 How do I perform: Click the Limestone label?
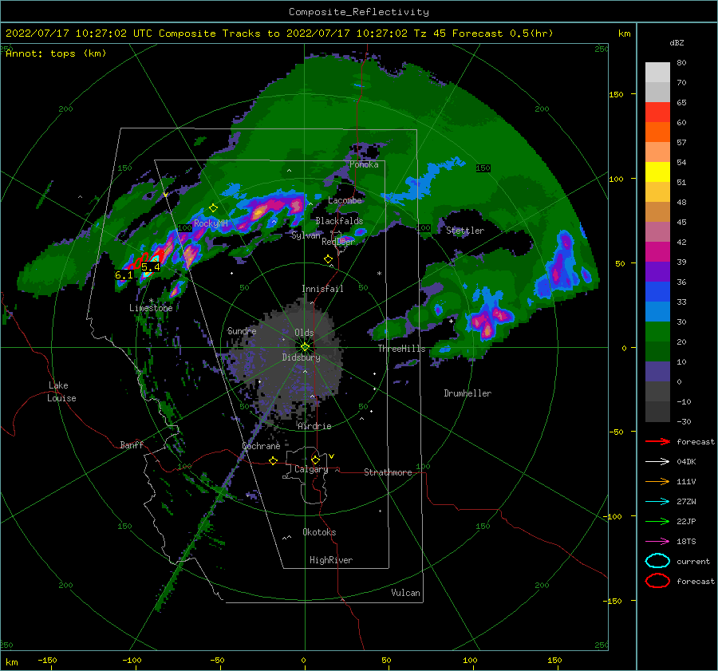[151, 308]
